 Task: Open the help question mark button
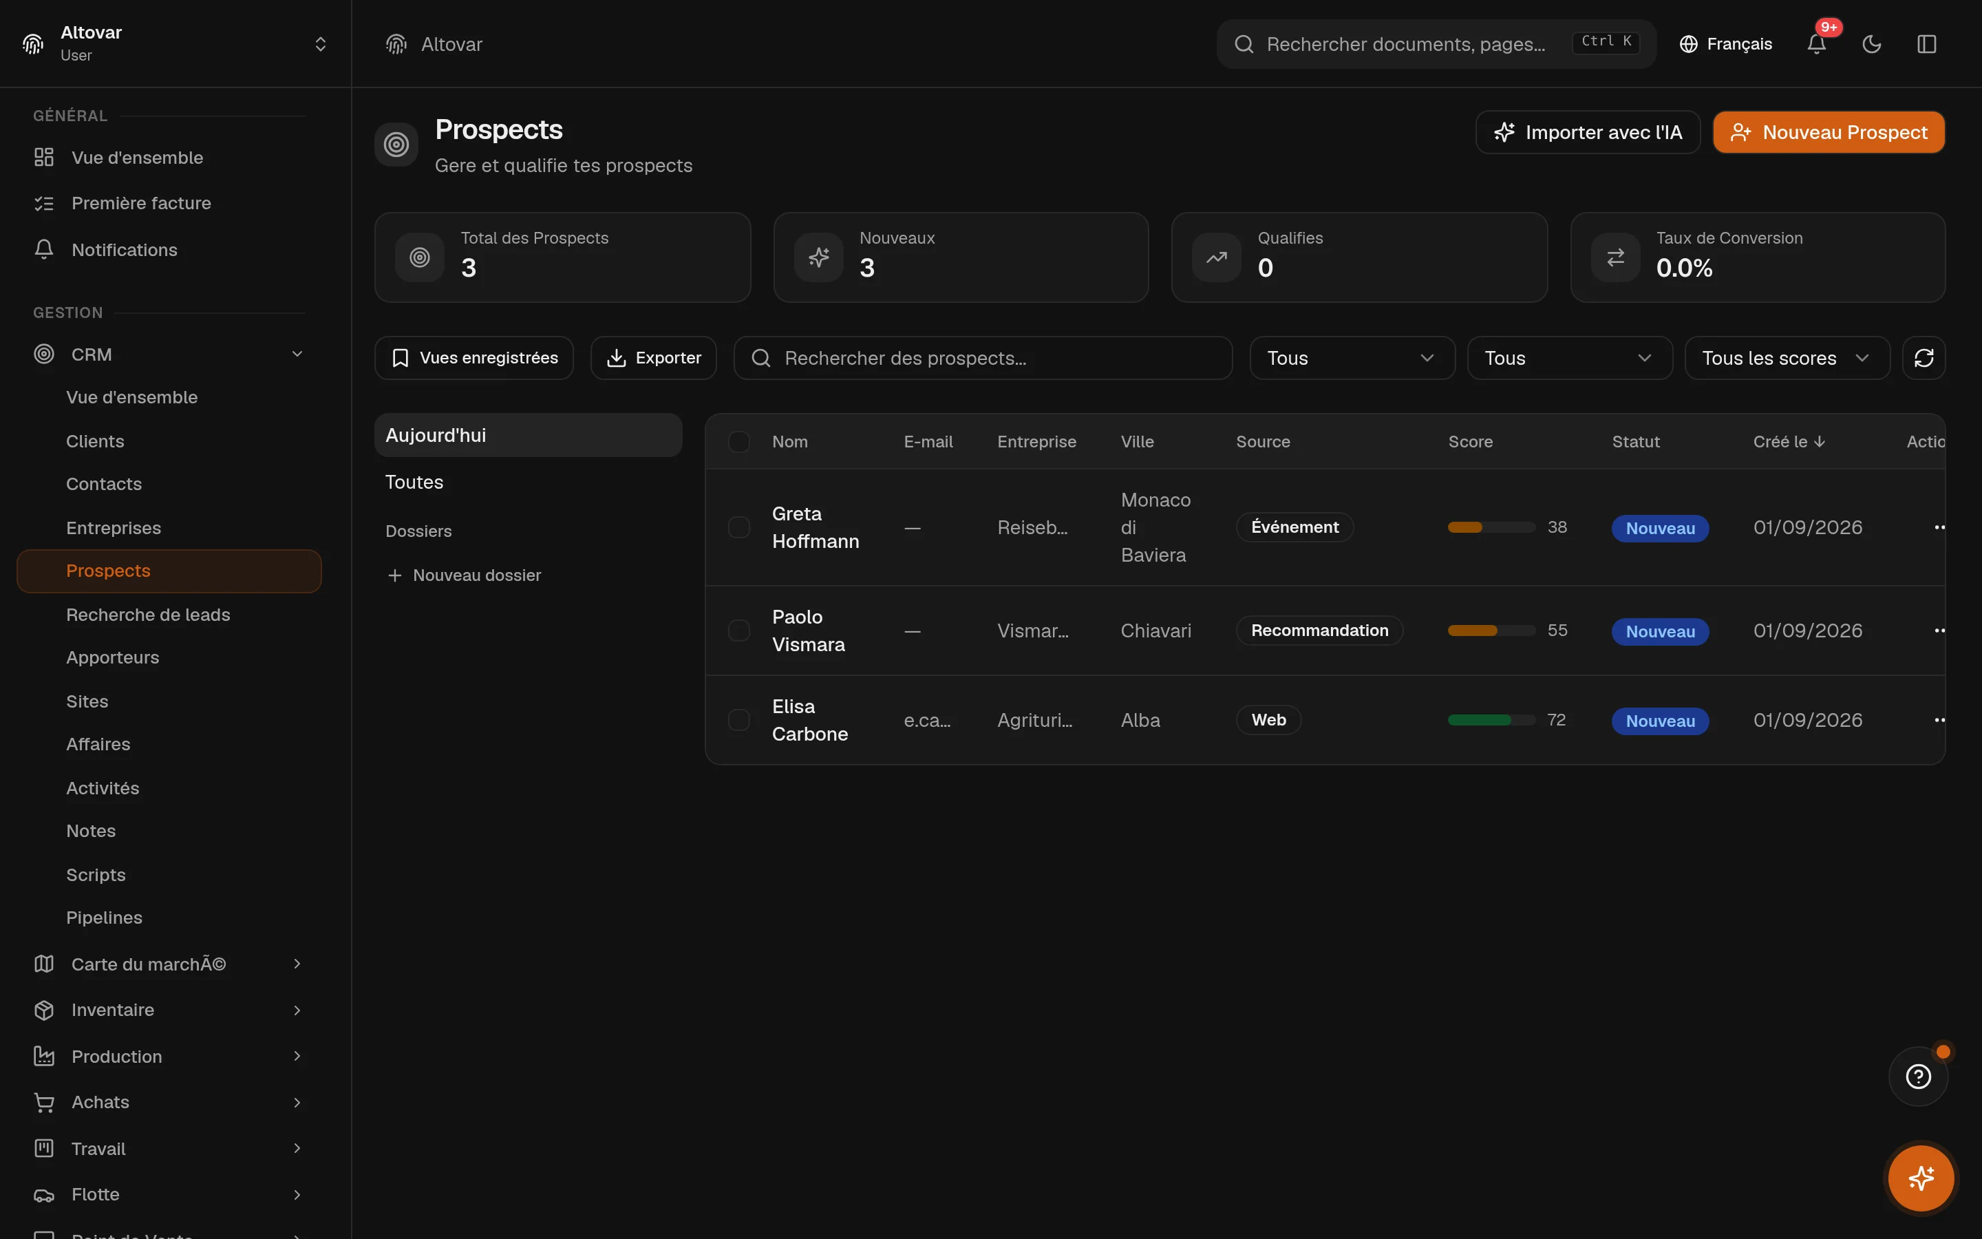point(1918,1076)
